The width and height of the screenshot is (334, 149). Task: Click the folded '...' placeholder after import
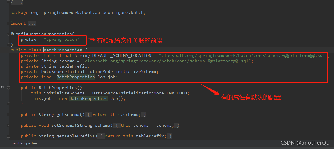[x=32, y=23]
